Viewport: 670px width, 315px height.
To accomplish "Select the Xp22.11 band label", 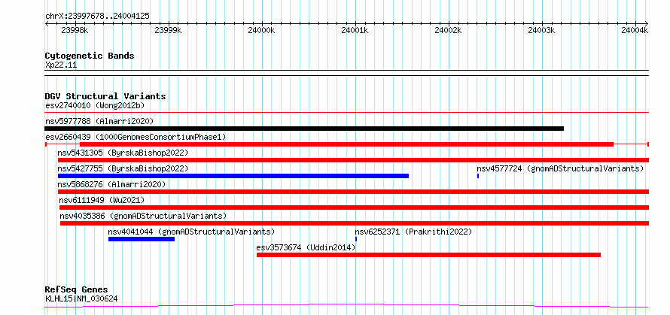I will pyautogui.click(x=61, y=65).
